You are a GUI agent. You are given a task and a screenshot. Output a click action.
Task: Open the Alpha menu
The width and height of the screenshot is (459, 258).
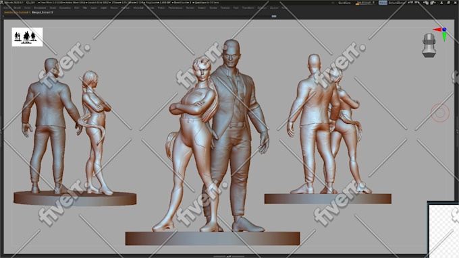pyautogui.click(x=6, y=8)
